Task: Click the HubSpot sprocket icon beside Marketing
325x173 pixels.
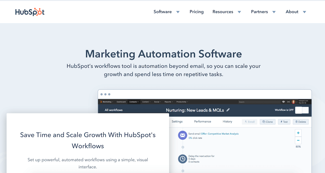Action: click(x=101, y=102)
